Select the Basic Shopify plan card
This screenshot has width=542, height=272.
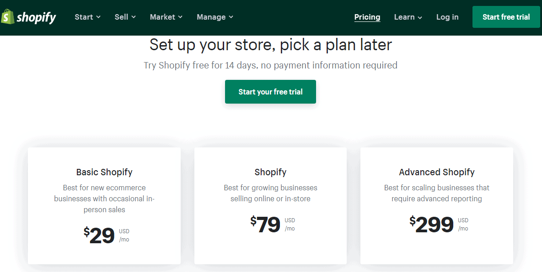[x=104, y=205]
